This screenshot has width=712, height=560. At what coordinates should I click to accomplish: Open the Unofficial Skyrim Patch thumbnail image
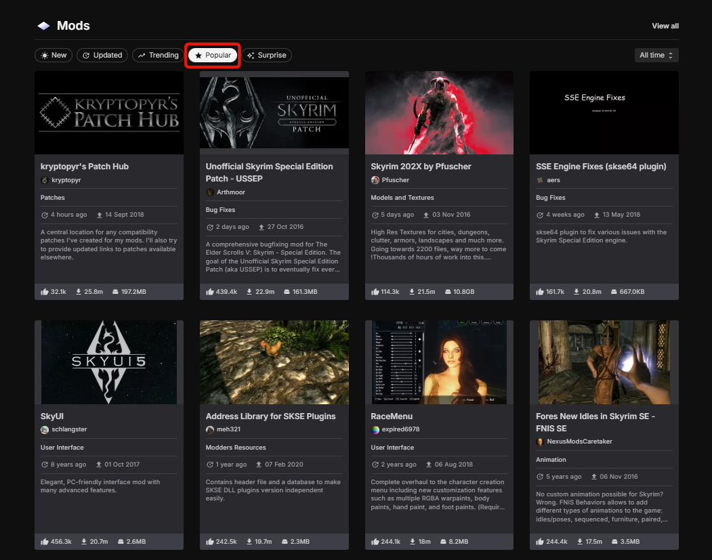pos(274,112)
